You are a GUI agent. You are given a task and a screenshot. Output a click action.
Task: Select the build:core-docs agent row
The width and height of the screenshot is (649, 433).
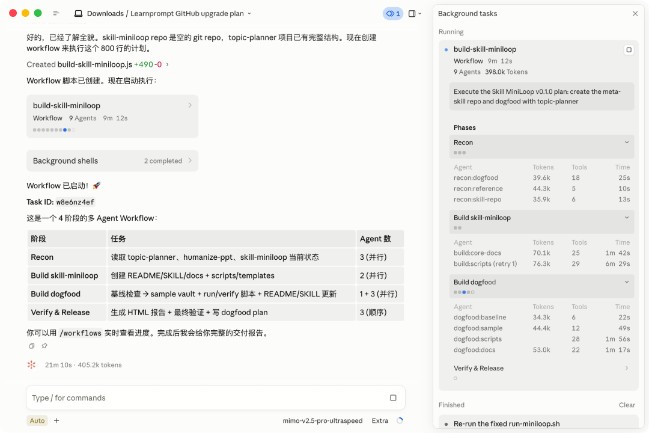click(x=542, y=253)
